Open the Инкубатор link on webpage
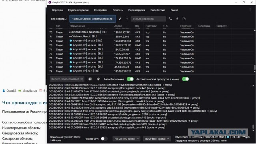Viewport: 256px width, 144px height. click(30, 91)
